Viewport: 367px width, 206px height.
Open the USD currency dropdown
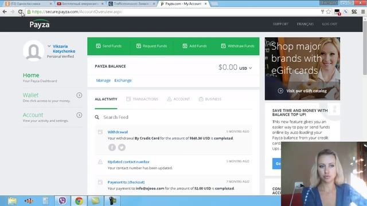pos(245,68)
